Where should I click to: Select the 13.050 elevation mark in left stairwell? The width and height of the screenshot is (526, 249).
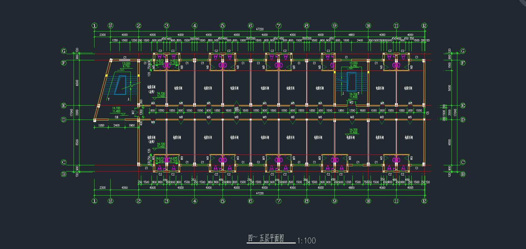point(126,63)
